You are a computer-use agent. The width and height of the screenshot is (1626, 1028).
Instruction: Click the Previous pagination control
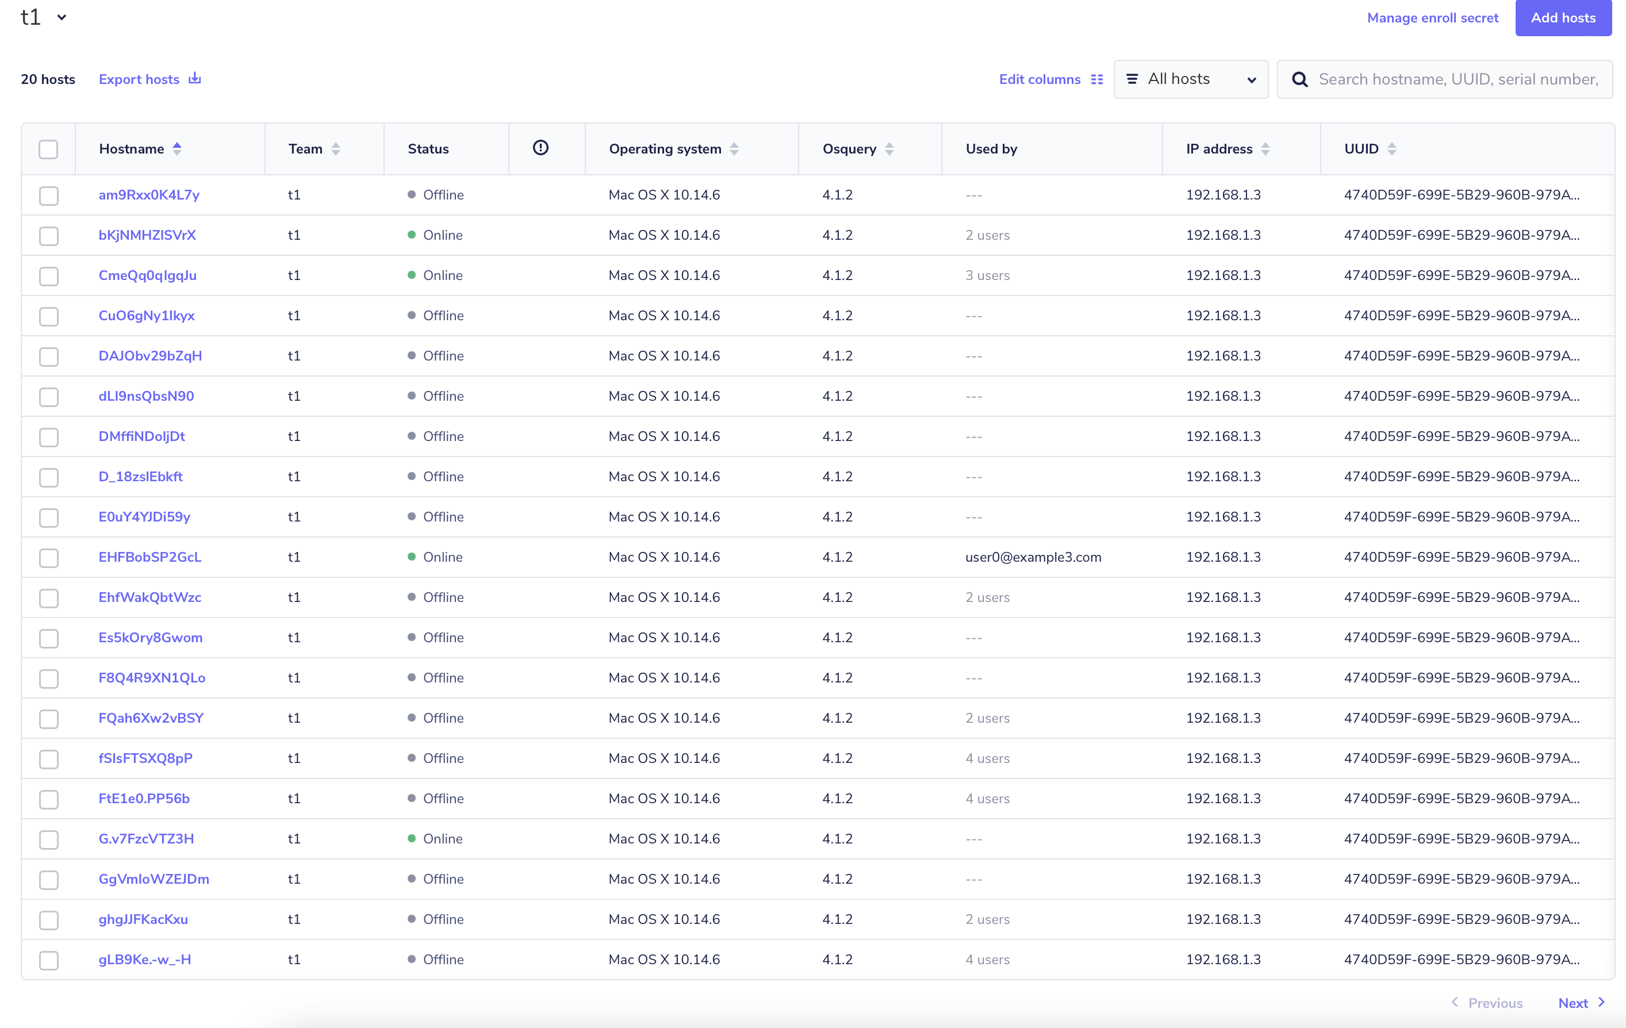tap(1488, 1002)
